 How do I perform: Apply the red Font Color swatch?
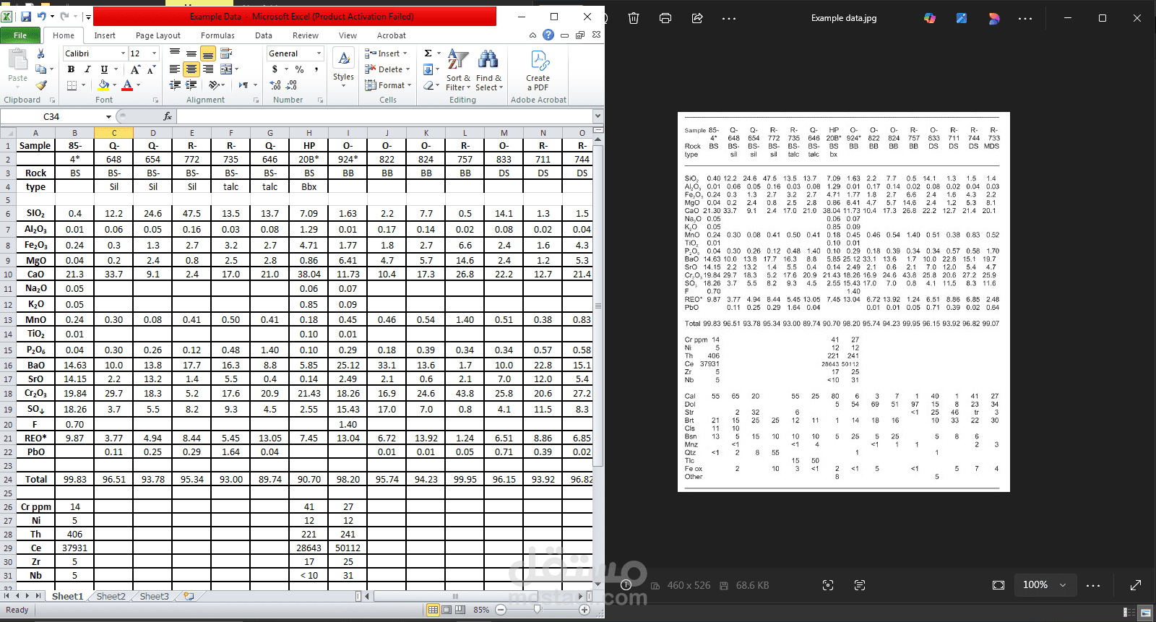click(127, 85)
